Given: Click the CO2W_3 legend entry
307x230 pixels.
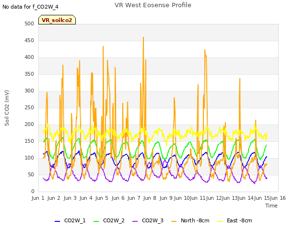Looking at the screenshot, I should coord(148,220).
